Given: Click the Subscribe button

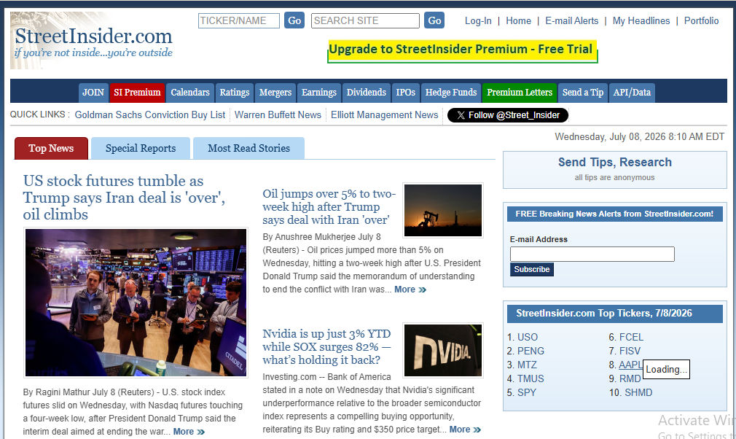Looking at the screenshot, I should pyautogui.click(x=532, y=270).
